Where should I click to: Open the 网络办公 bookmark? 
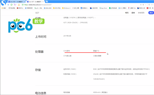tap(141, 8)
